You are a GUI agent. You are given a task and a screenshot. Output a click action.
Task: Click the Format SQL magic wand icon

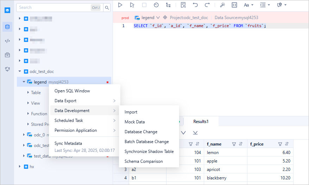pyautogui.click(x=222, y=5)
